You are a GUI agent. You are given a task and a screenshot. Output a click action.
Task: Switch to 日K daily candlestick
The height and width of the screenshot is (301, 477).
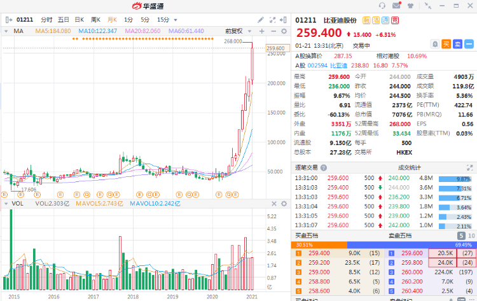click(x=79, y=20)
